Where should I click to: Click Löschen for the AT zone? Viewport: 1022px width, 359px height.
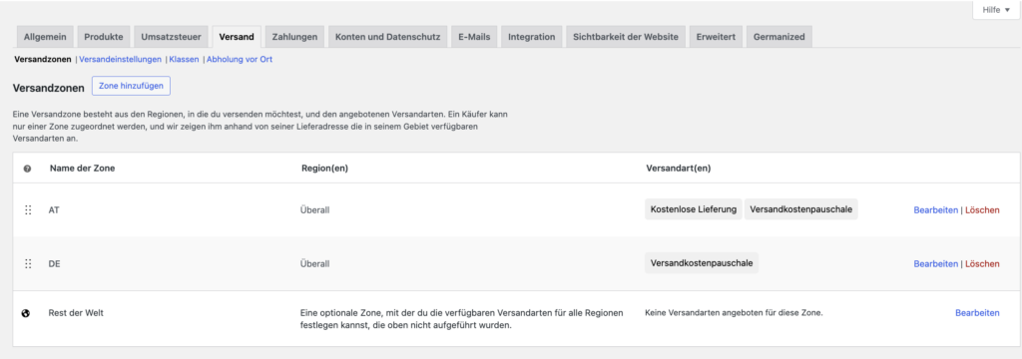[x=982, y=209]
